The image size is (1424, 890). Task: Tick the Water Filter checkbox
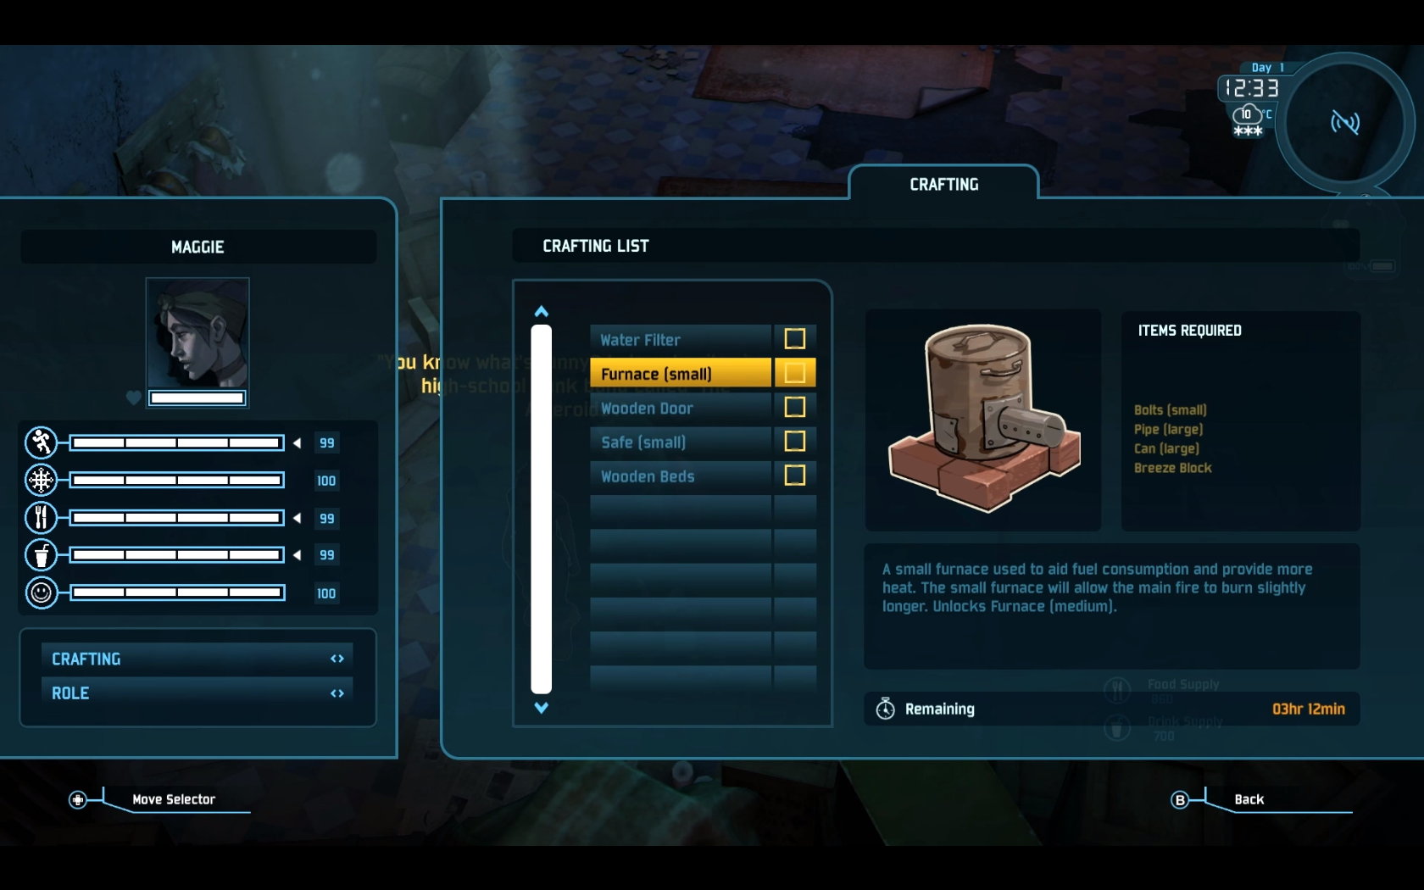click(794, 339)
